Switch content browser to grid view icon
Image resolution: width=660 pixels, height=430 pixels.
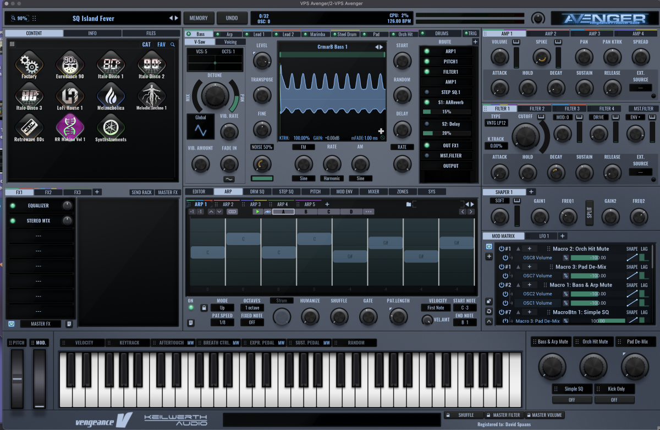coord(12,45)
